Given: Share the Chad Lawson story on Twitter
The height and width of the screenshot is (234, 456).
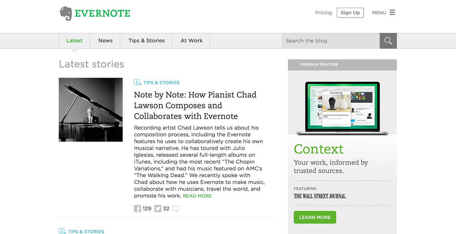Looking at the screenshot, I should (158, 208).
